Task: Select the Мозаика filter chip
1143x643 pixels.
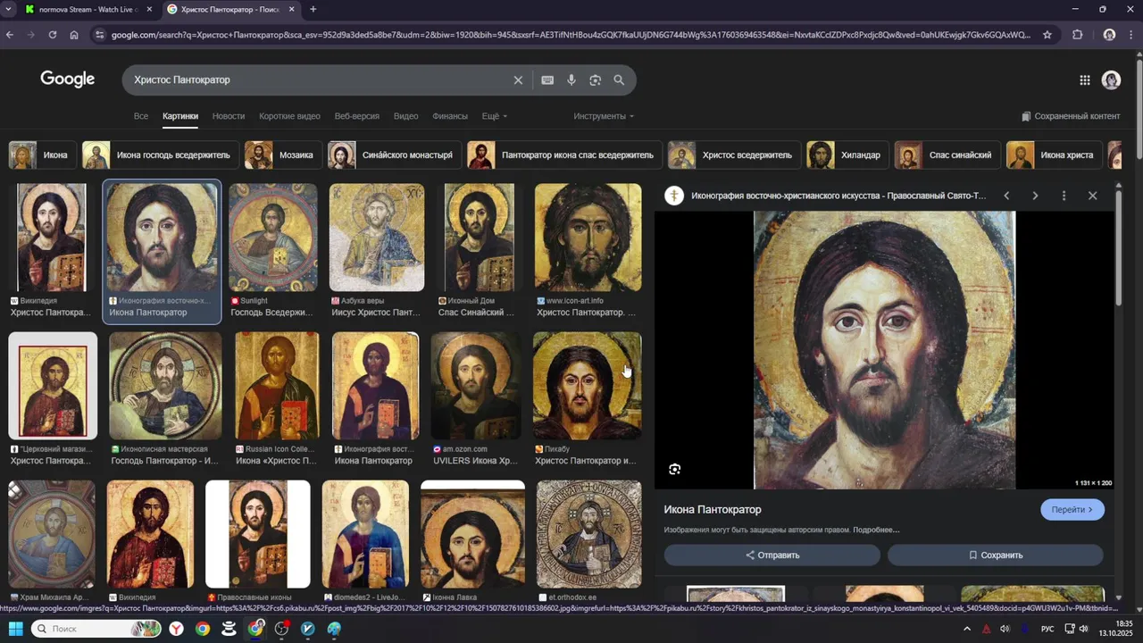Action: tap(283, 154)
